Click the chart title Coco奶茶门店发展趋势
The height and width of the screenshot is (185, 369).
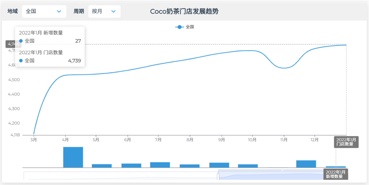[x=184, y=12]
